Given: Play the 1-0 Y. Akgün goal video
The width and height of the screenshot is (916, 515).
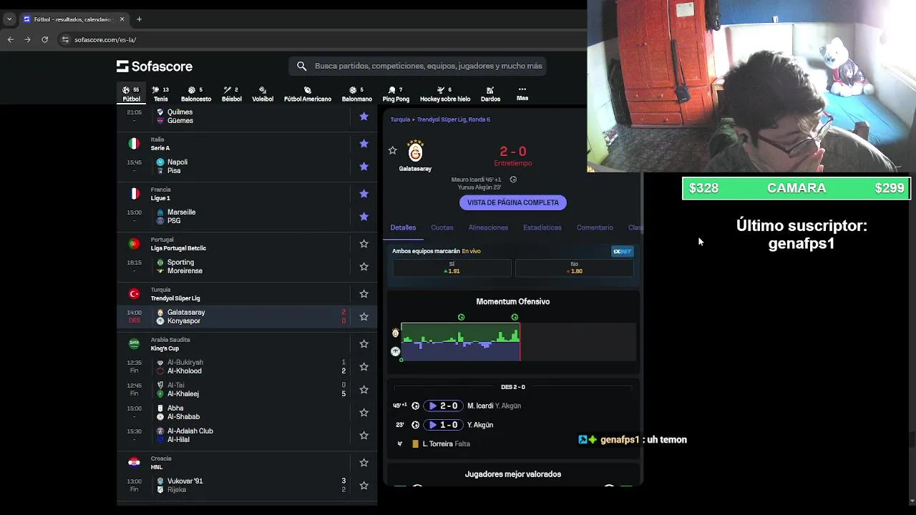Looking at the screenshot, I should click(444, 425).
